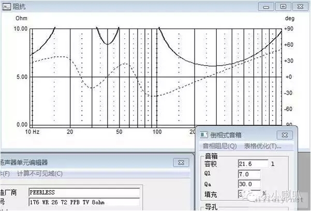Click the PEERLESS manufacturer text field

click(84, 191)
